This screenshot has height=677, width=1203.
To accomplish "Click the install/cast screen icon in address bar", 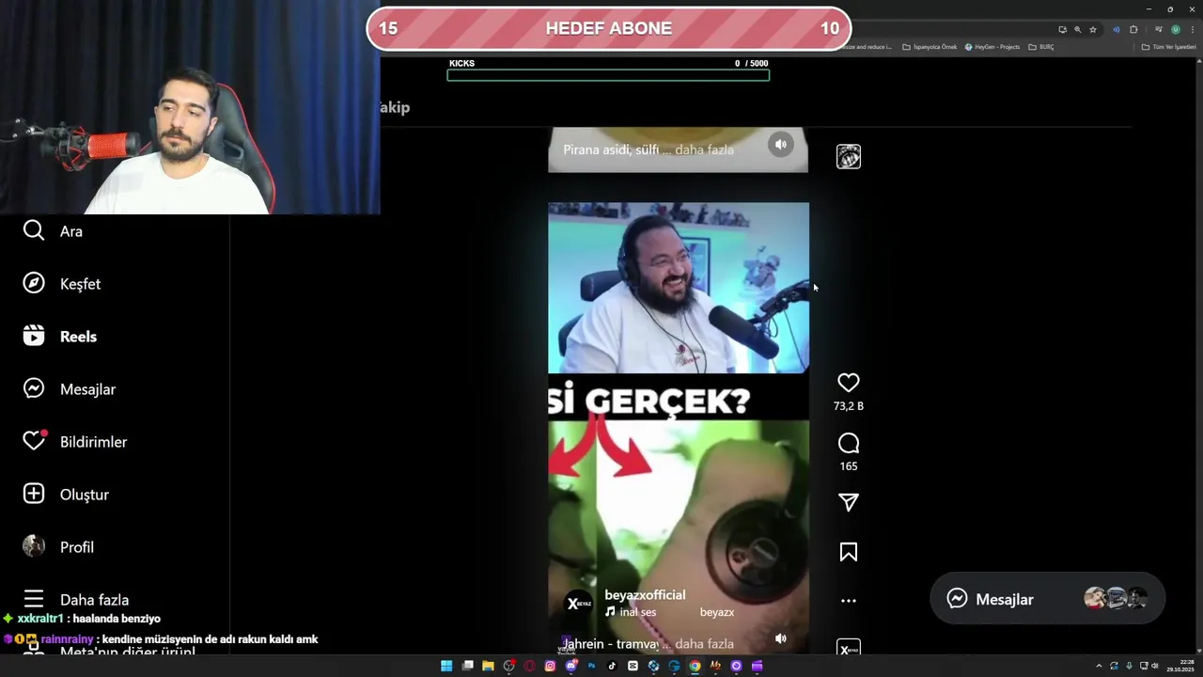I will tap(1063, 30).
